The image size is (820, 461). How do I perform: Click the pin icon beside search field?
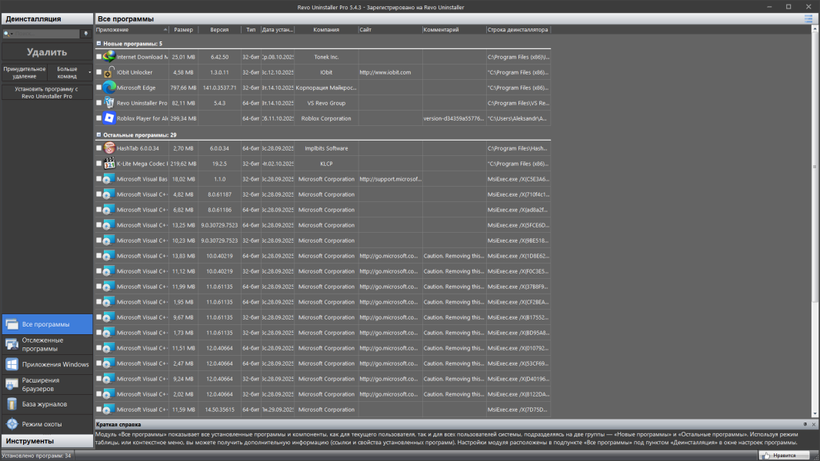point(85,35)
